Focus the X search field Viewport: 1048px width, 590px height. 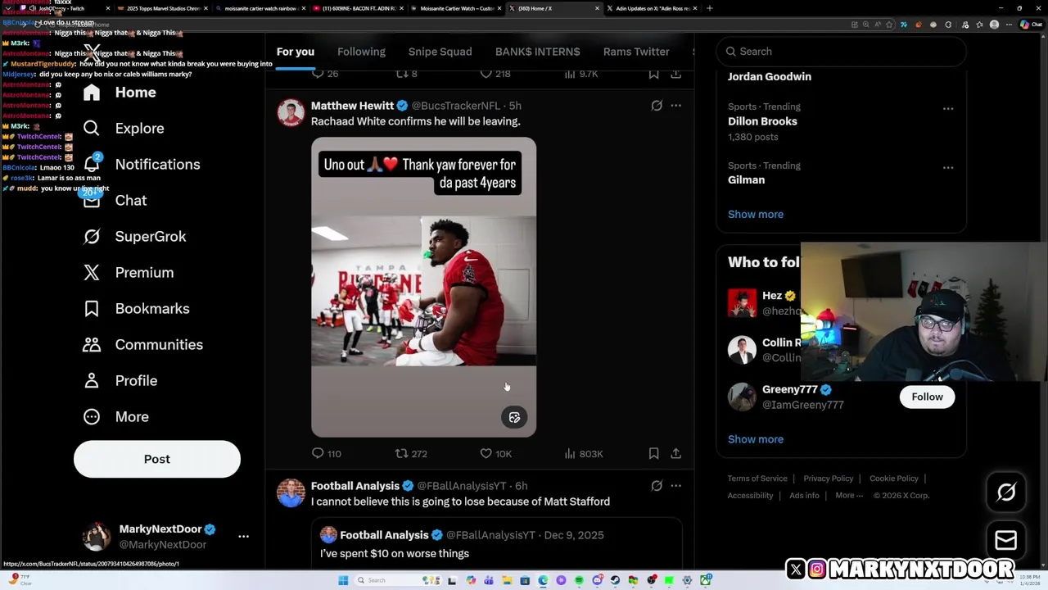coord(841,52)
